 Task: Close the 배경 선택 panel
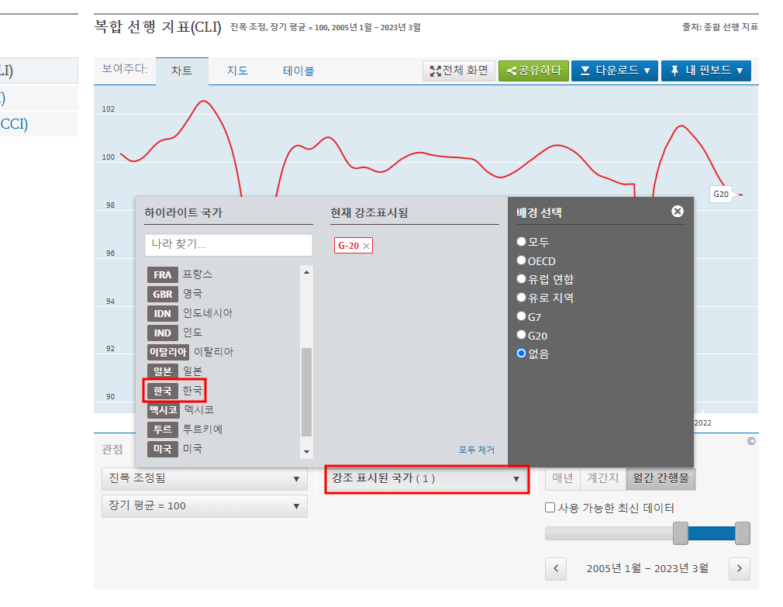tap(678, 211)
